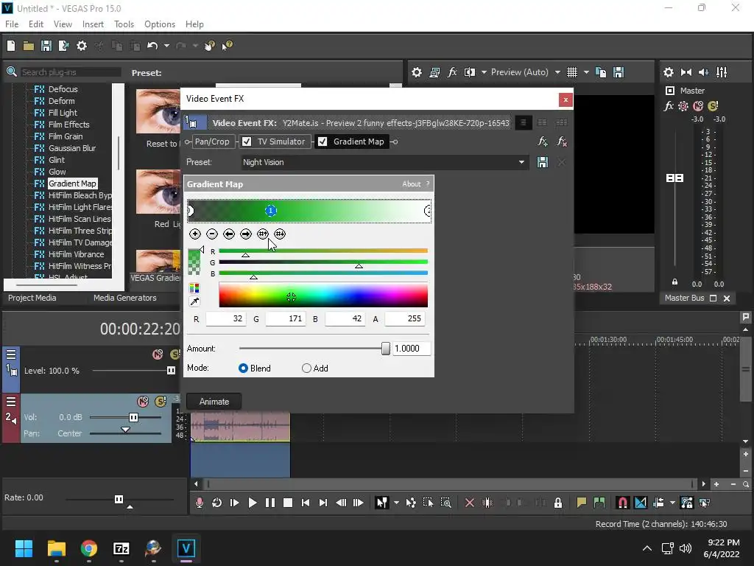Uncheck the Gradient Map effect
754x566 pixels.
(323, 141)
